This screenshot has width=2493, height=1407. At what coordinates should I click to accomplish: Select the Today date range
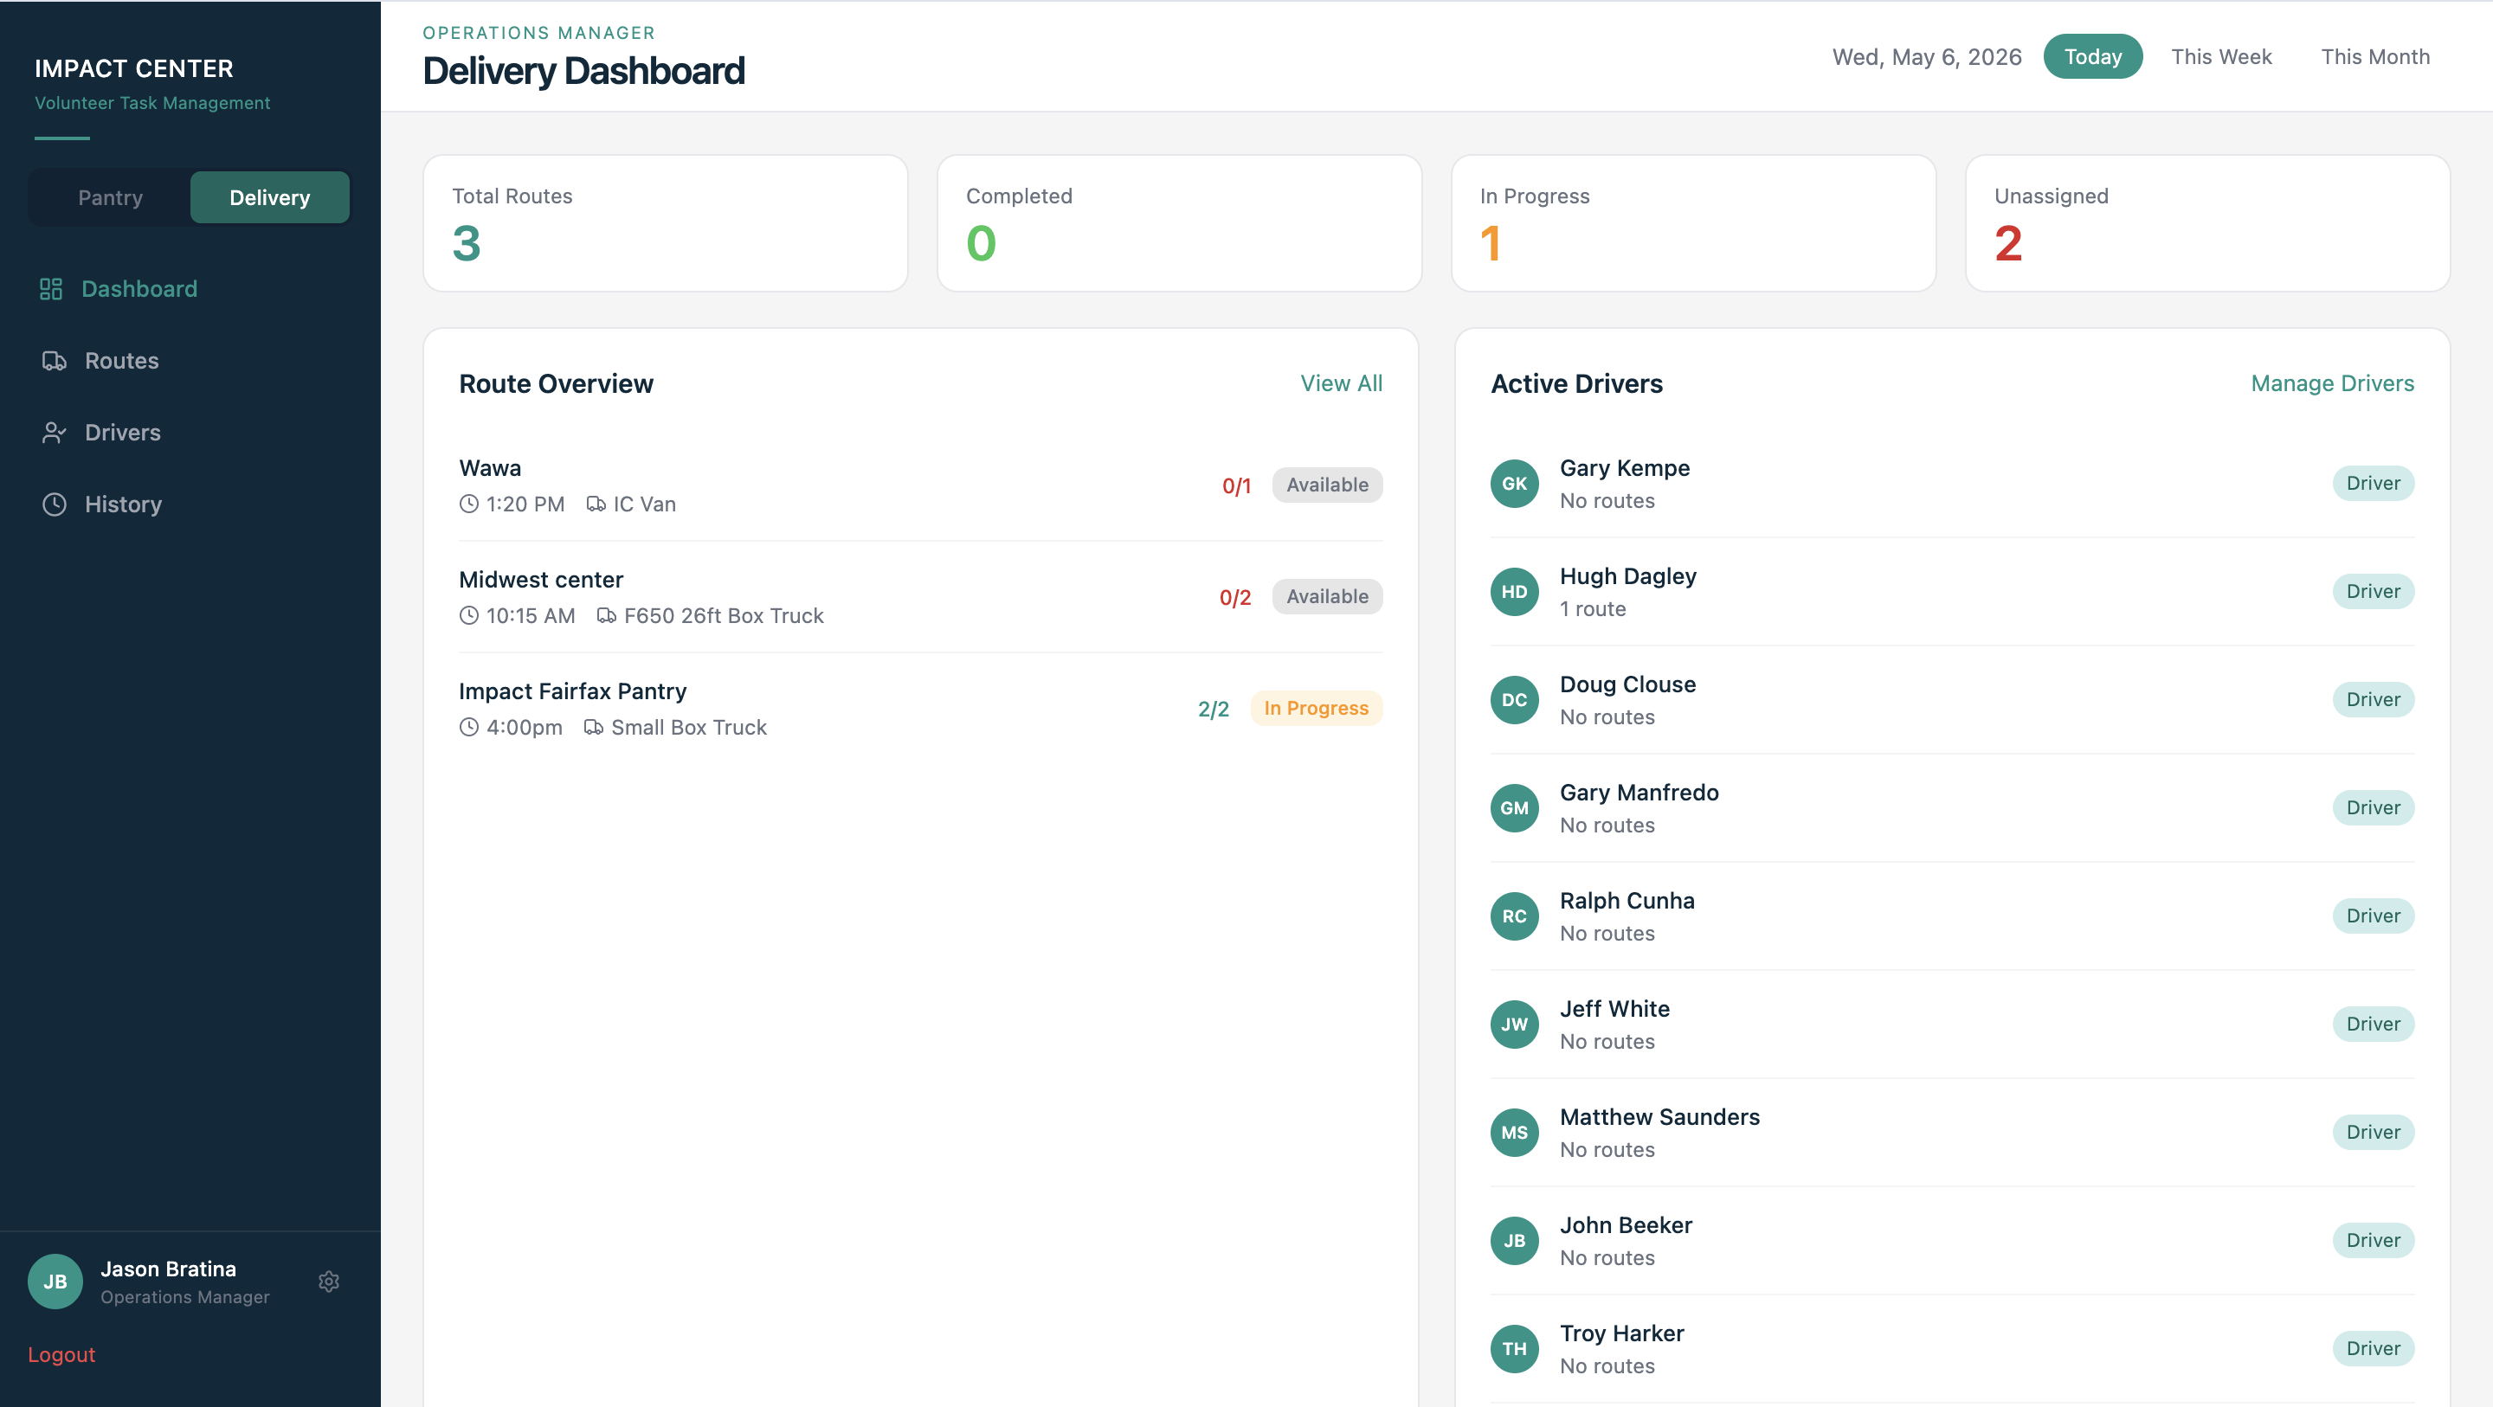click(2092, 56)
